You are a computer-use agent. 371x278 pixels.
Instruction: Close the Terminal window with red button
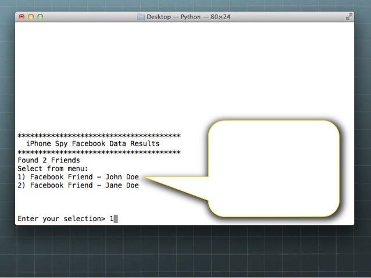tap(22, 17)
